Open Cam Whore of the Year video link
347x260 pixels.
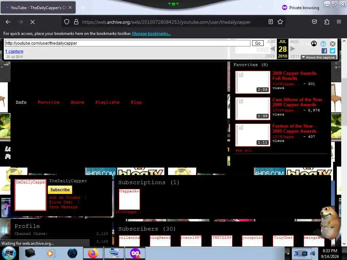pos(298,102)
